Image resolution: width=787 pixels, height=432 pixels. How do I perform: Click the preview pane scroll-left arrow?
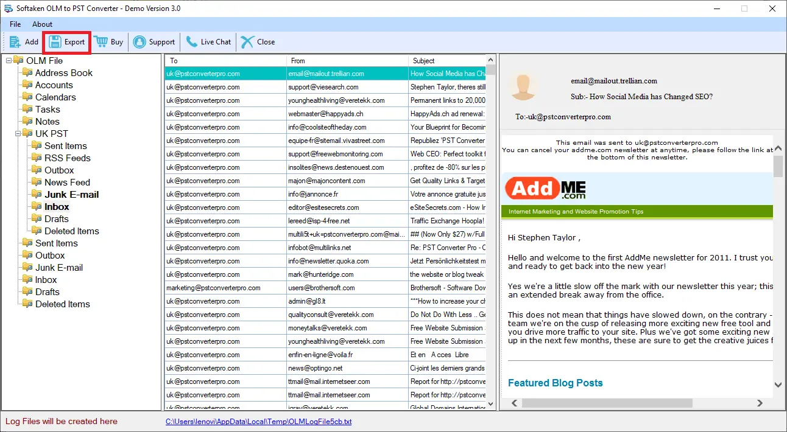pos(515,403)
